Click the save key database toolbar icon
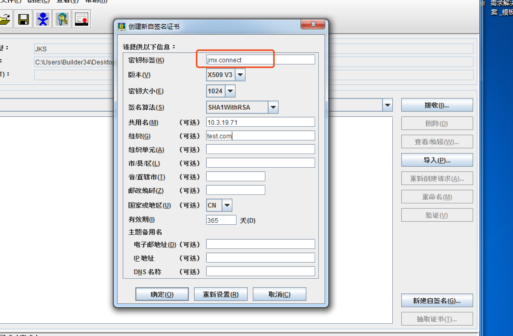The height and width of the screenshot is (336, 513). 23,19
